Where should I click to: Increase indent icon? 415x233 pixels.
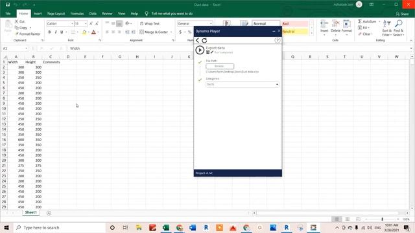pos(133,32)
